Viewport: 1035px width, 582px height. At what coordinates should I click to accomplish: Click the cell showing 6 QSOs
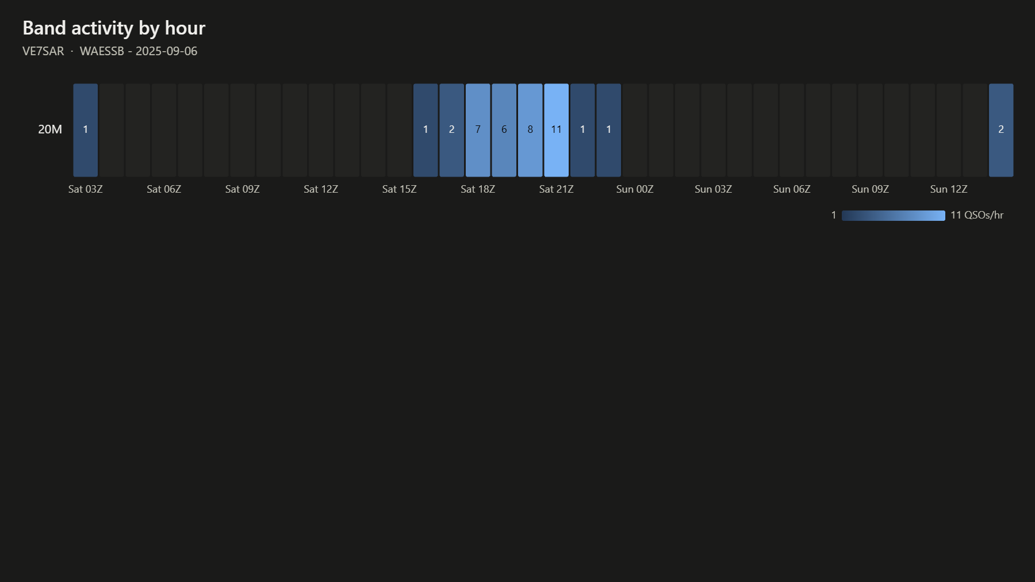[x=504, y=130]
